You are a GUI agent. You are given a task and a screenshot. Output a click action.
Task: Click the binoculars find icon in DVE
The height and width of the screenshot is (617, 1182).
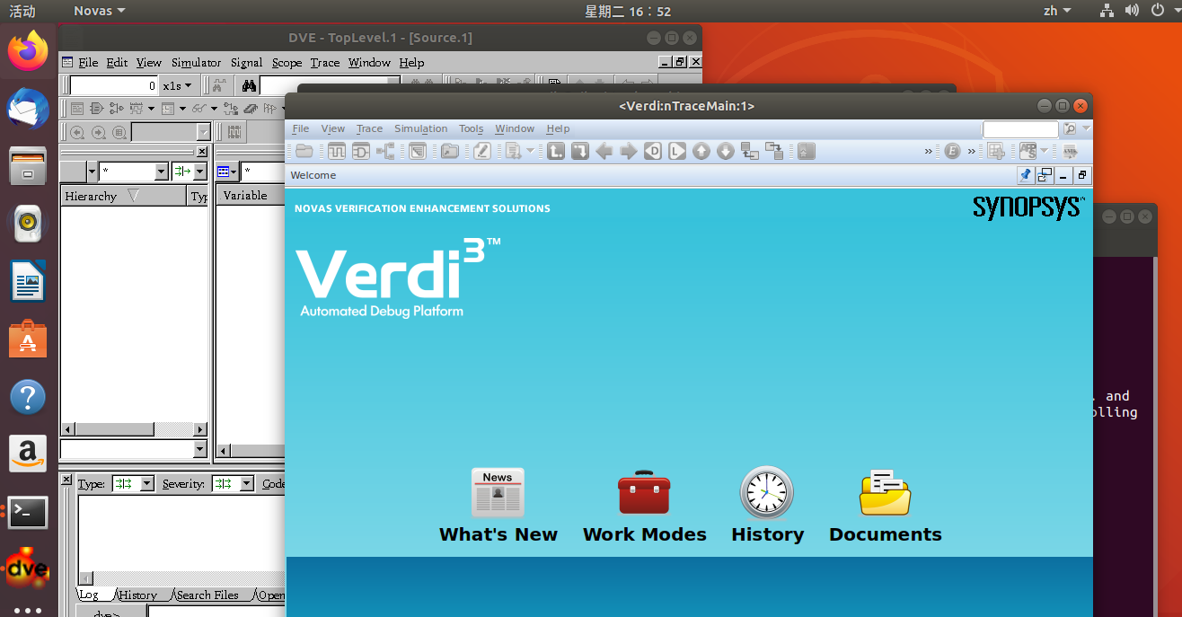(250, 86)
